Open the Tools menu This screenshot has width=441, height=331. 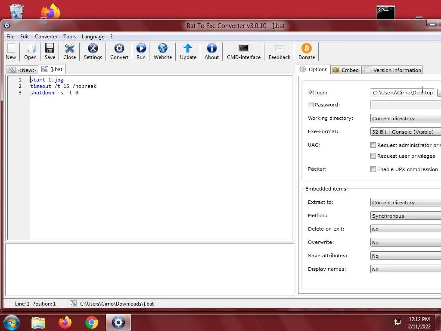(x=69, y=37)
